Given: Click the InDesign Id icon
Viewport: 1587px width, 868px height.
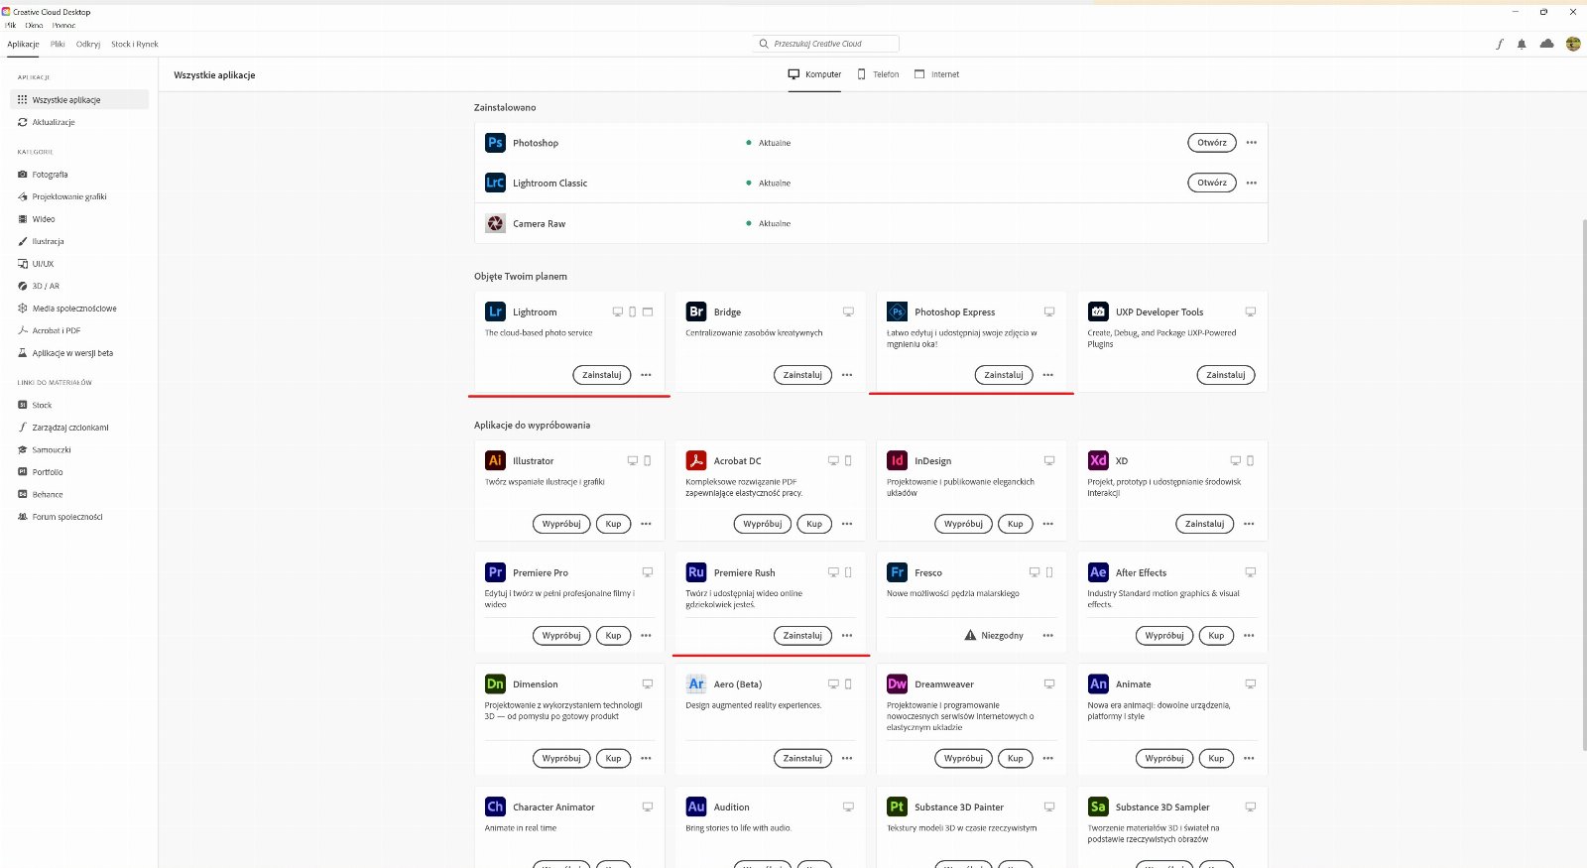Looking at the screenshot, I should coord(897,460).
